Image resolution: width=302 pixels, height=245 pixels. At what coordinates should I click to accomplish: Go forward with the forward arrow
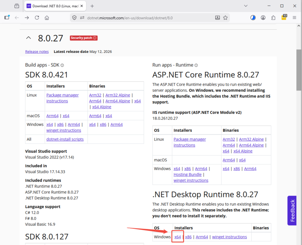27,18
